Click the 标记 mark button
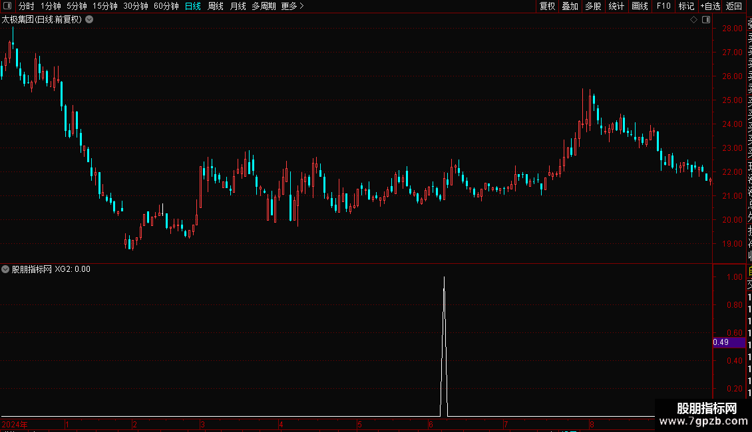This screenshot has height=432, width=752. [686, 6]
